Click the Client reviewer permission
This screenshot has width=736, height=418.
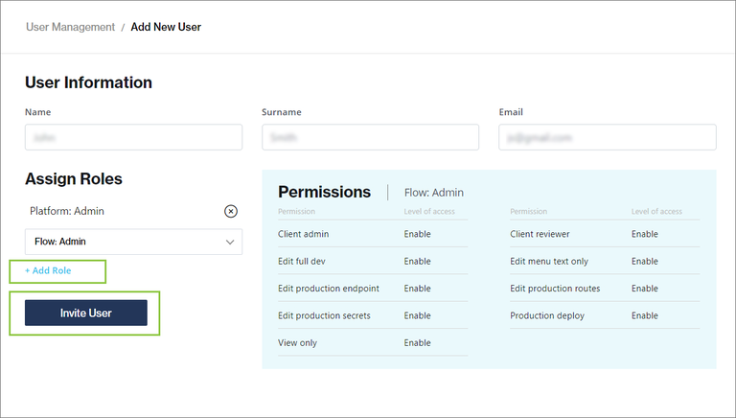click(540, 234)
